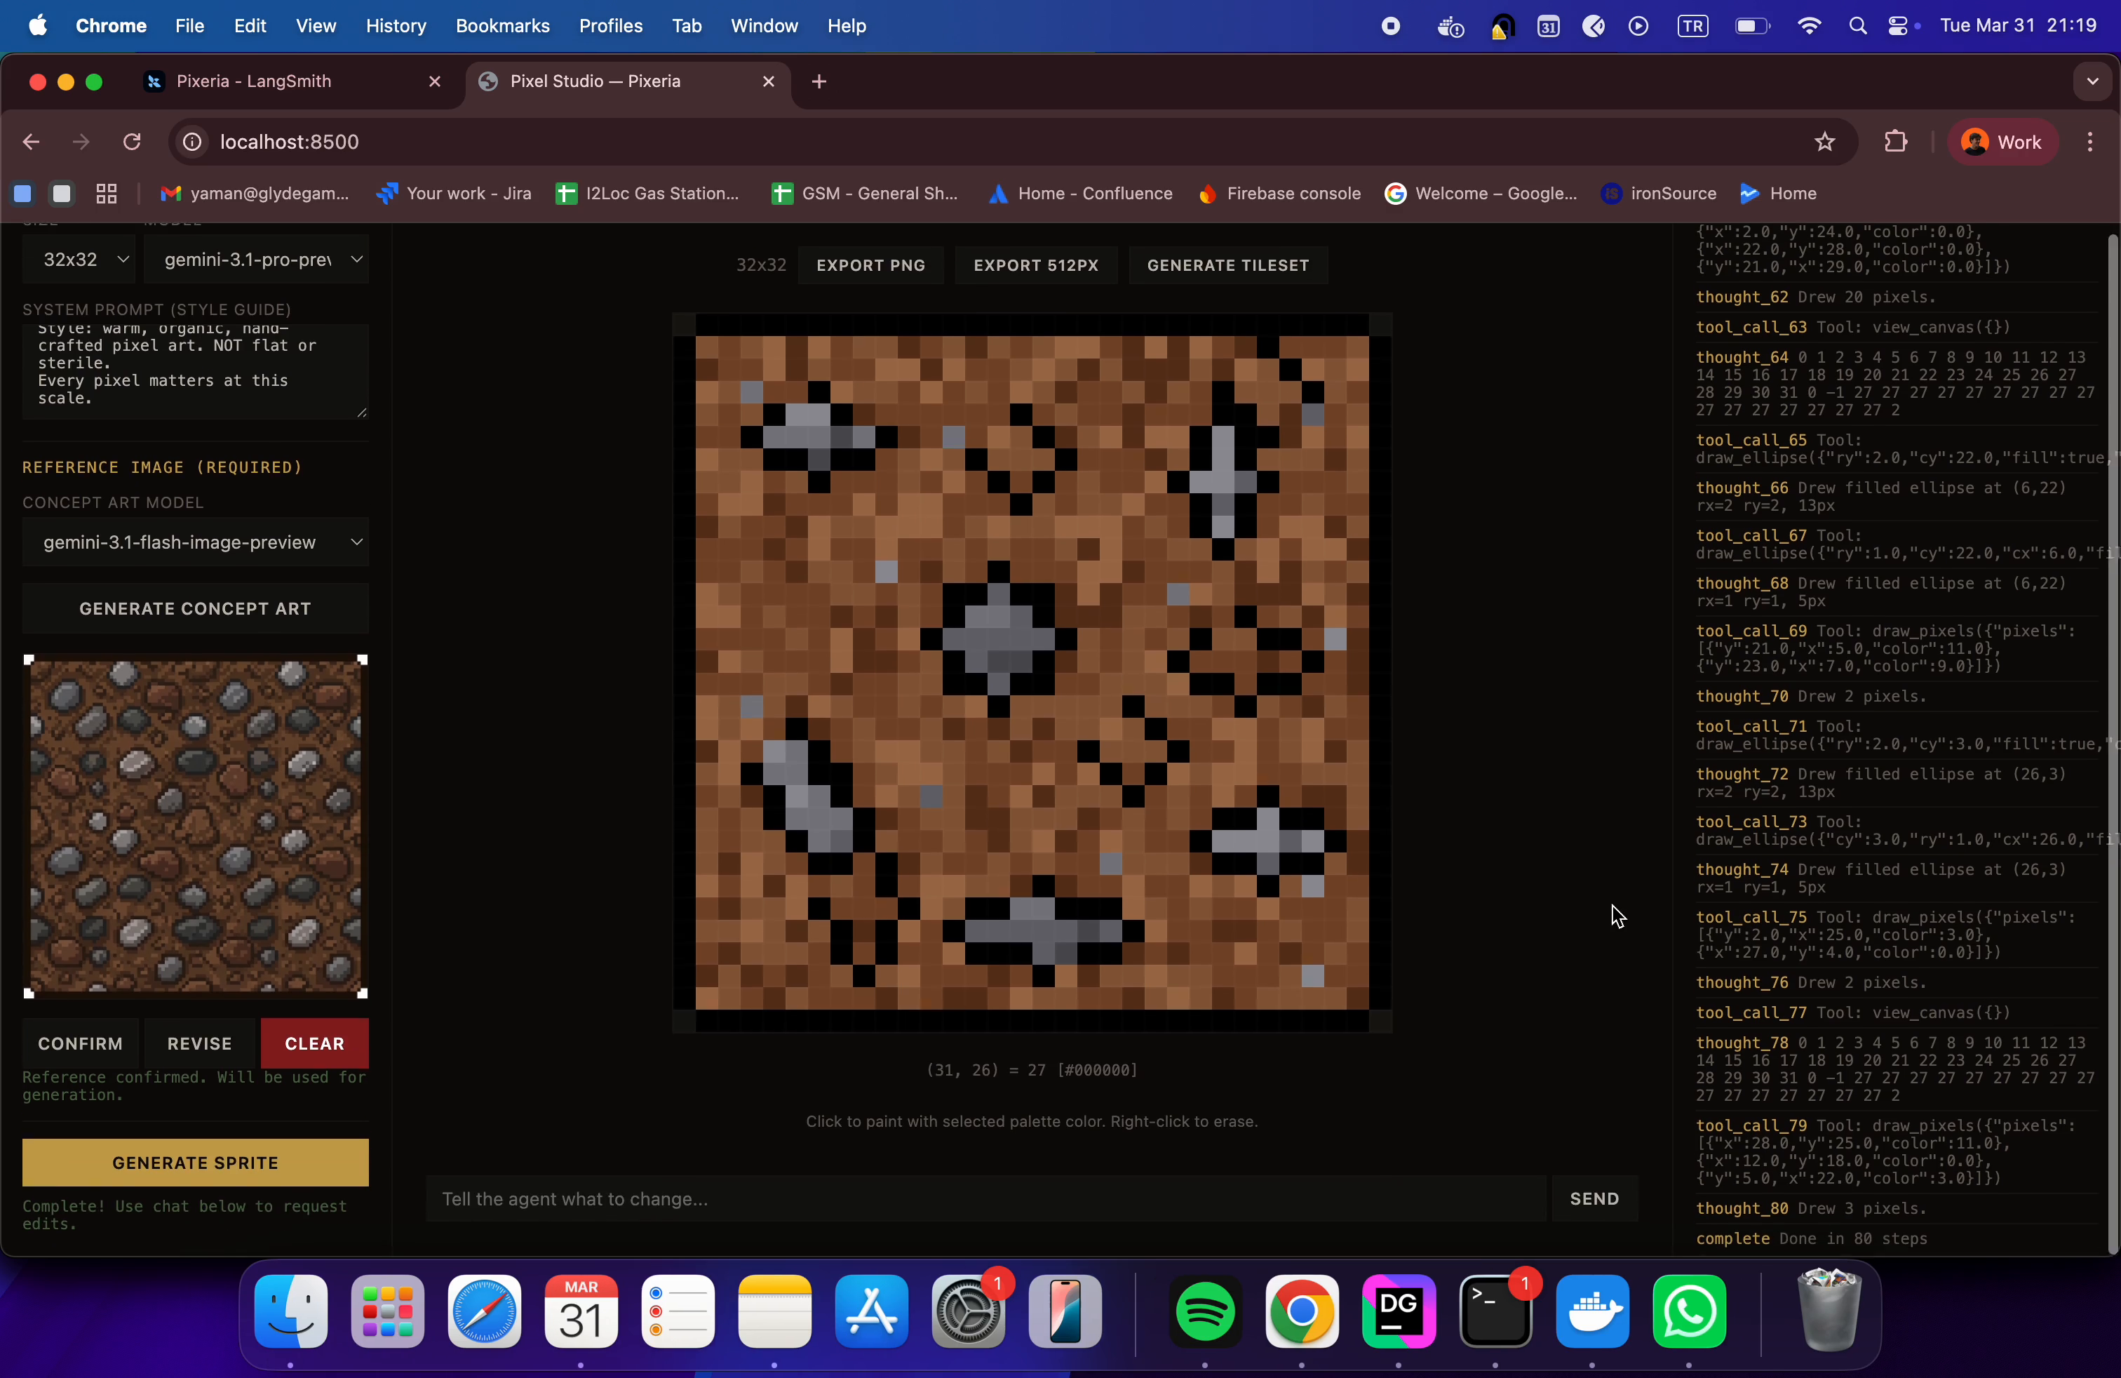
Task: Go back using the browser back arrow
Action: [31, 142]
